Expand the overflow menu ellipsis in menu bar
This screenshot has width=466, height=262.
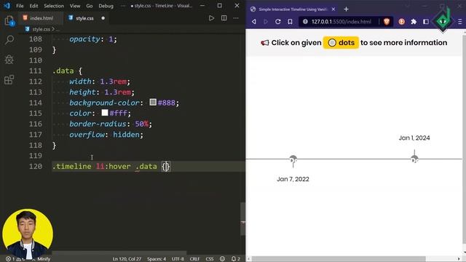[123, 6]
